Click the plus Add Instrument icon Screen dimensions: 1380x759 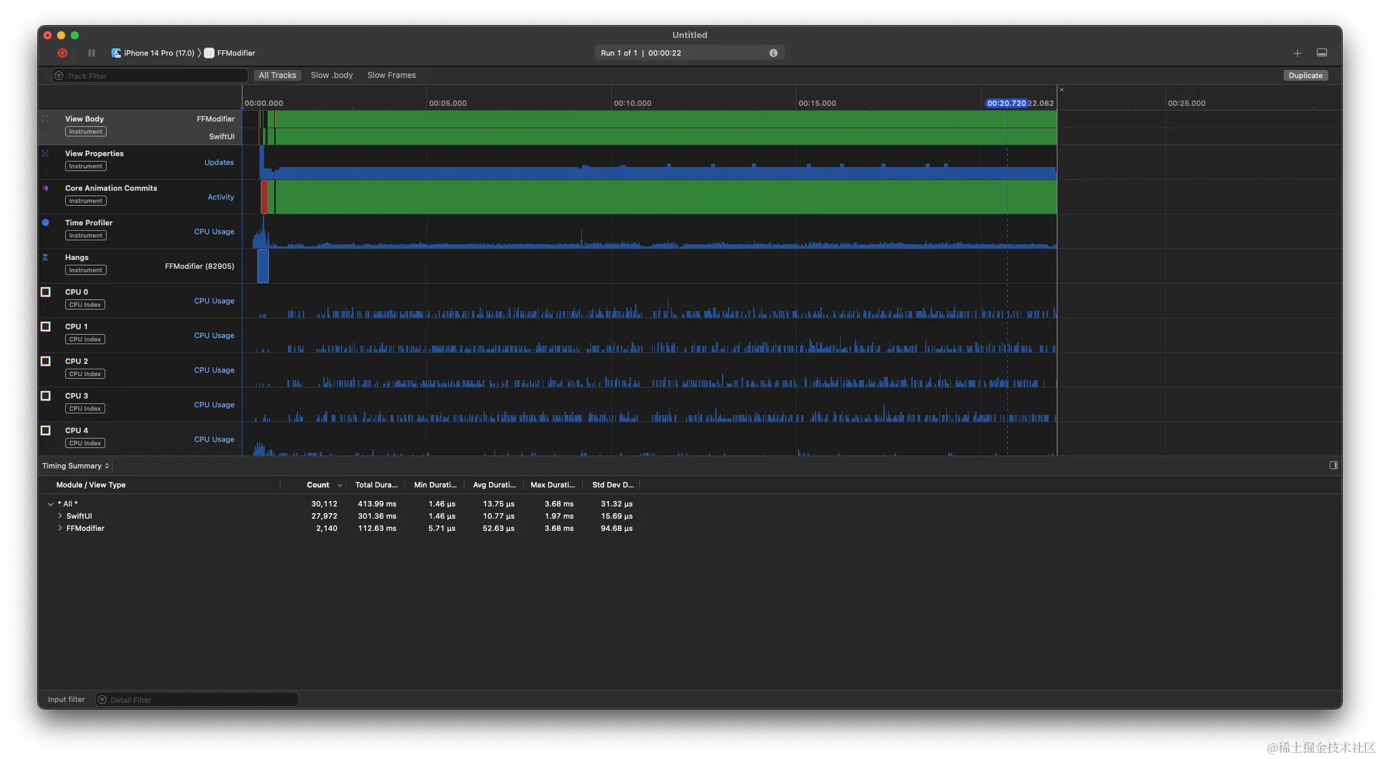[1297, 53]
